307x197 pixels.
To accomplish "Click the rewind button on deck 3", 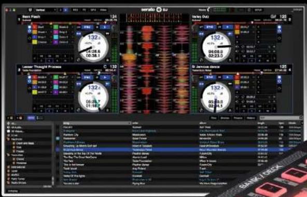I will click(x=79, y=84).
